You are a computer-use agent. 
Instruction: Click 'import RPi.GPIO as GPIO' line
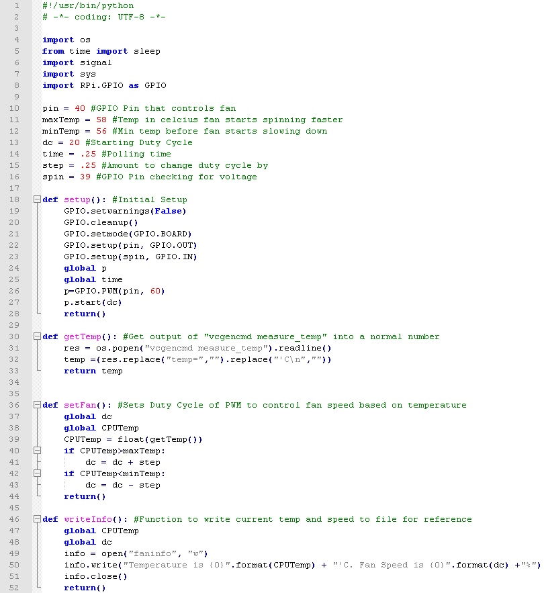[104, 85]
